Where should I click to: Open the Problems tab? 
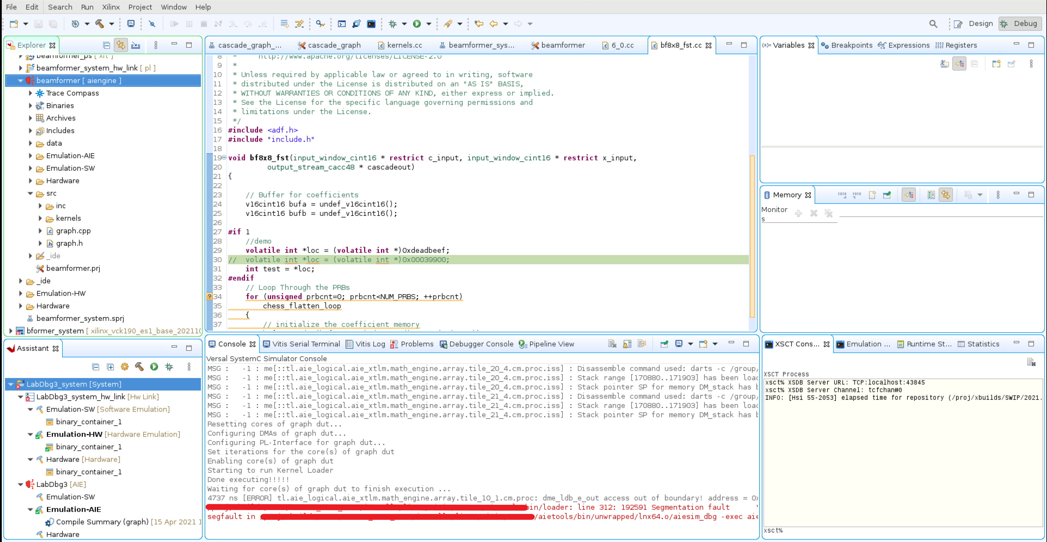click(x=417, y=344)
